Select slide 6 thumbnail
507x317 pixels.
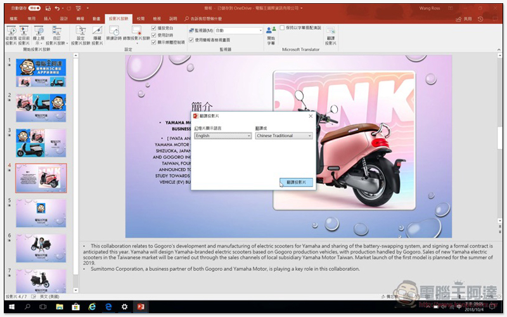pyautogui.click(x=41, y=248)
